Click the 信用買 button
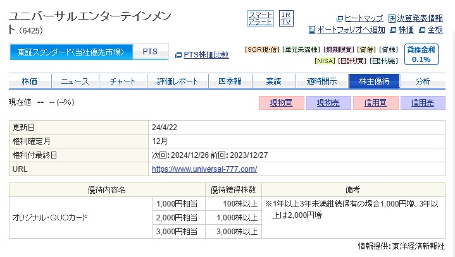 click(x=375, y=103)
